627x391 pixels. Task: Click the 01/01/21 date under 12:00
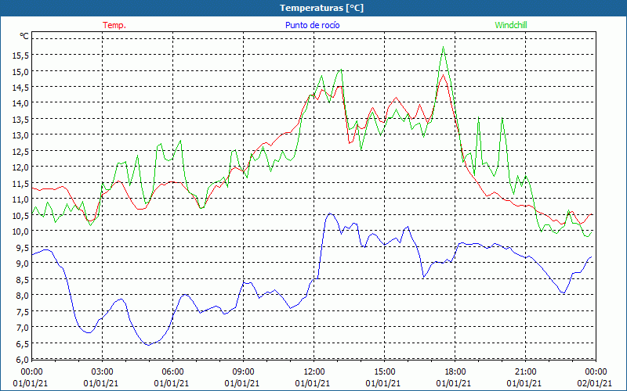pos(312,383)
